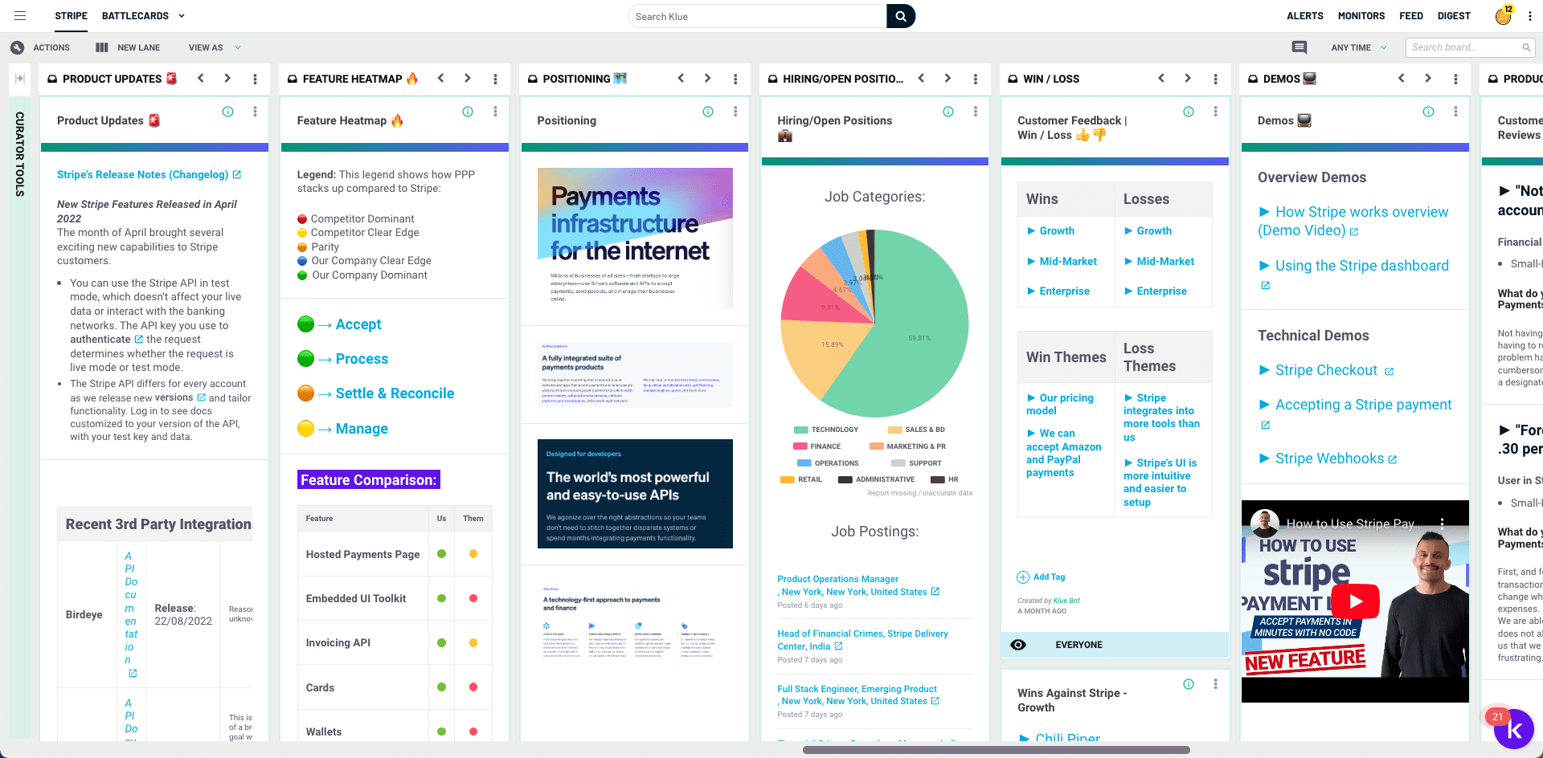Click the search magnifier button
This screenshot has width=1543, height=758.
pos(901,16)
